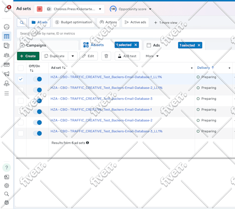Switch to the Ads tab
Image resolution: width=235 pixels, height=209 pixels.
pos(156,45)
